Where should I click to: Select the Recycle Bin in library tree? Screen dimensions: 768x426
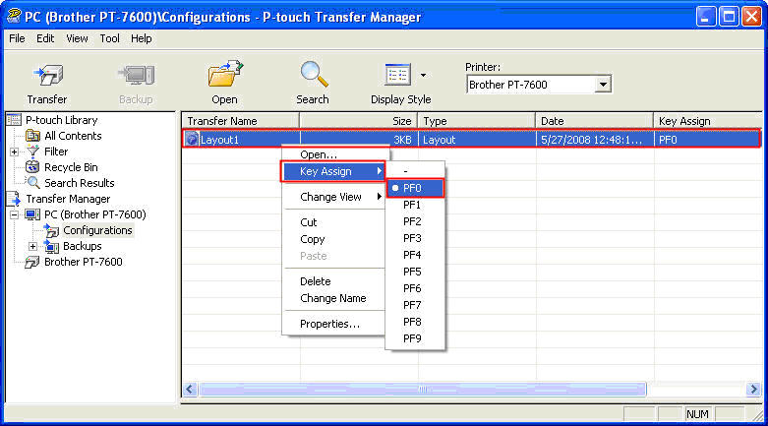[70, 167]
